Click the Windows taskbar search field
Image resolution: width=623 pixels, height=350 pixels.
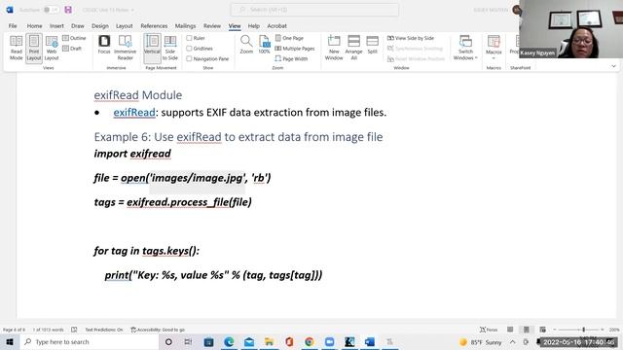[89, 341]
